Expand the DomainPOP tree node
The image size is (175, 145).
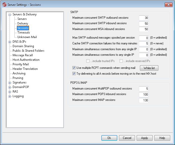click(x=10, y=87)
